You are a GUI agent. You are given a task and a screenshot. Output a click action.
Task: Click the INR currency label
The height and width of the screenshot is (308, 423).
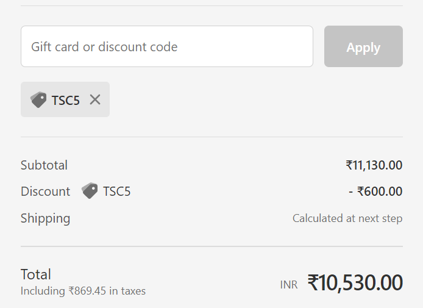tap(289, 285)
